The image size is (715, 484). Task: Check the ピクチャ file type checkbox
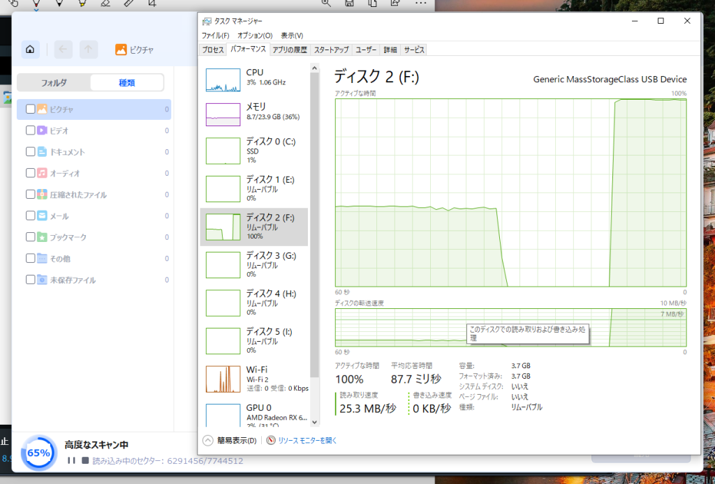(31, 109)
